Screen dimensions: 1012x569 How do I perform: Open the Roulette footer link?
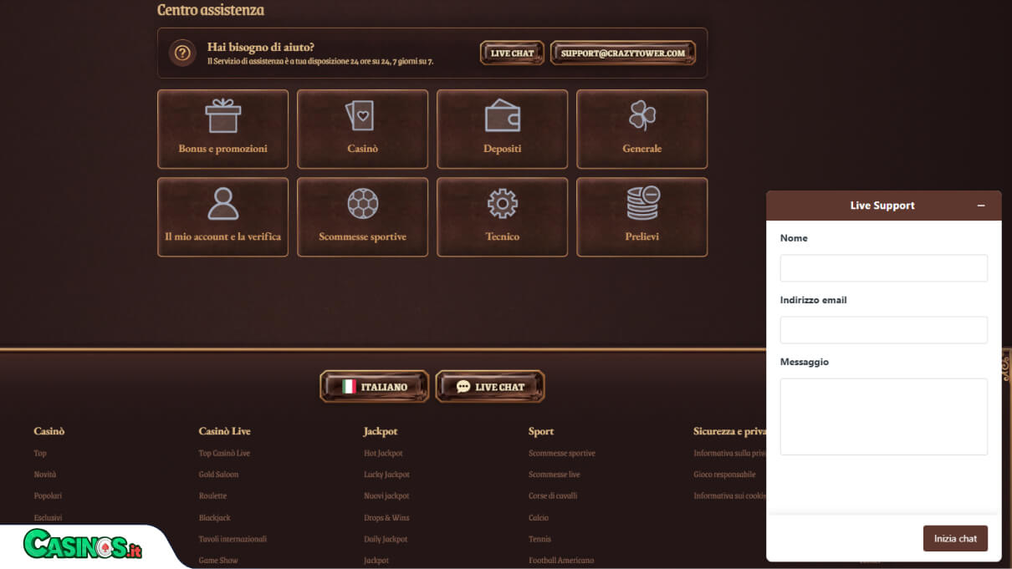coord(212,496)
